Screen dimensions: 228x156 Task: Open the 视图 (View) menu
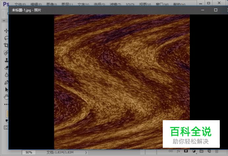(145, 4)
